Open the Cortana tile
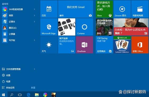 (85, 27)
